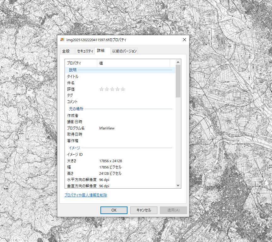Switch to the 全般 tab
The image size is (272, 242).
click(66, 51)
